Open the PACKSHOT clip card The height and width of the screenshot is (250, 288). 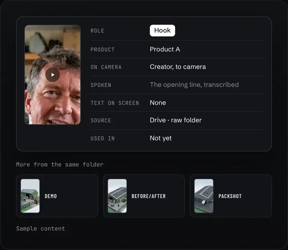click(x=231, y=196)
